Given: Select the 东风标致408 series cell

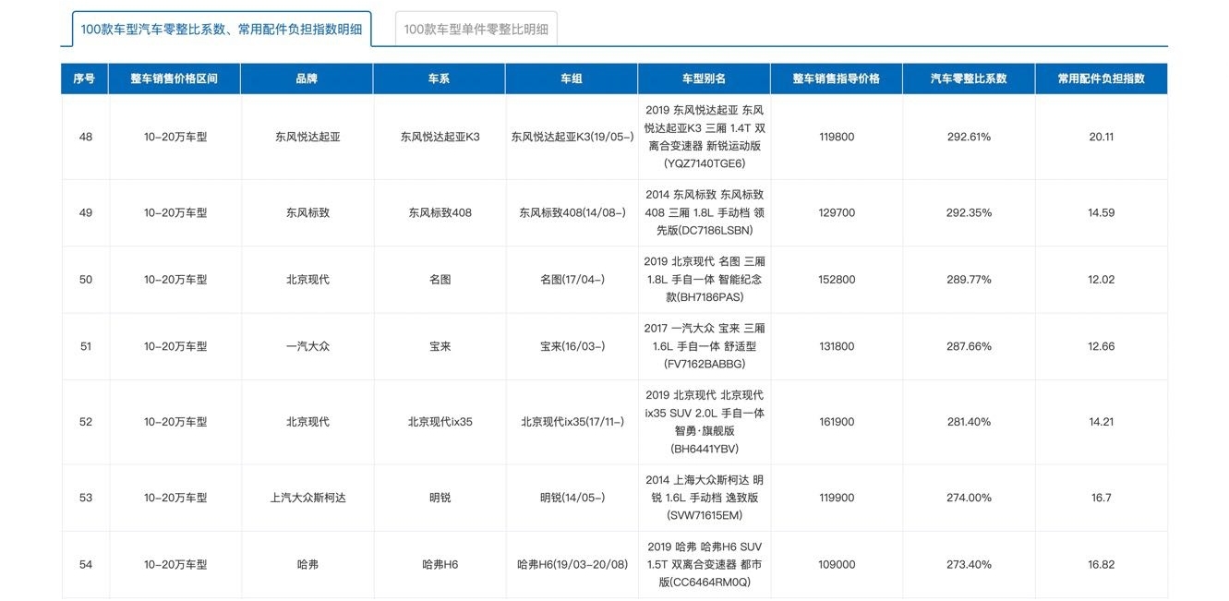Looking at the screenshot, I should tap(440, 212).
